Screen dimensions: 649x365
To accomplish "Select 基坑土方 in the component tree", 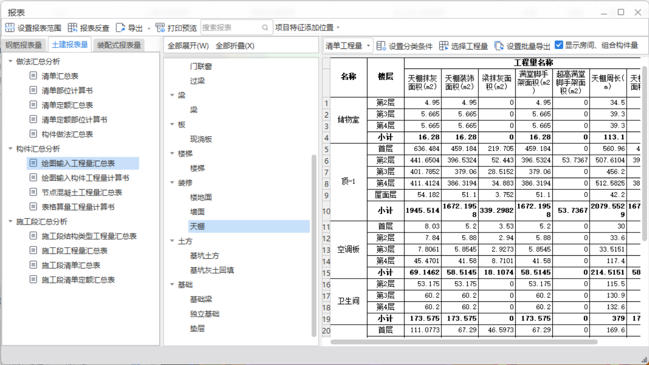I will coord(205,255).
